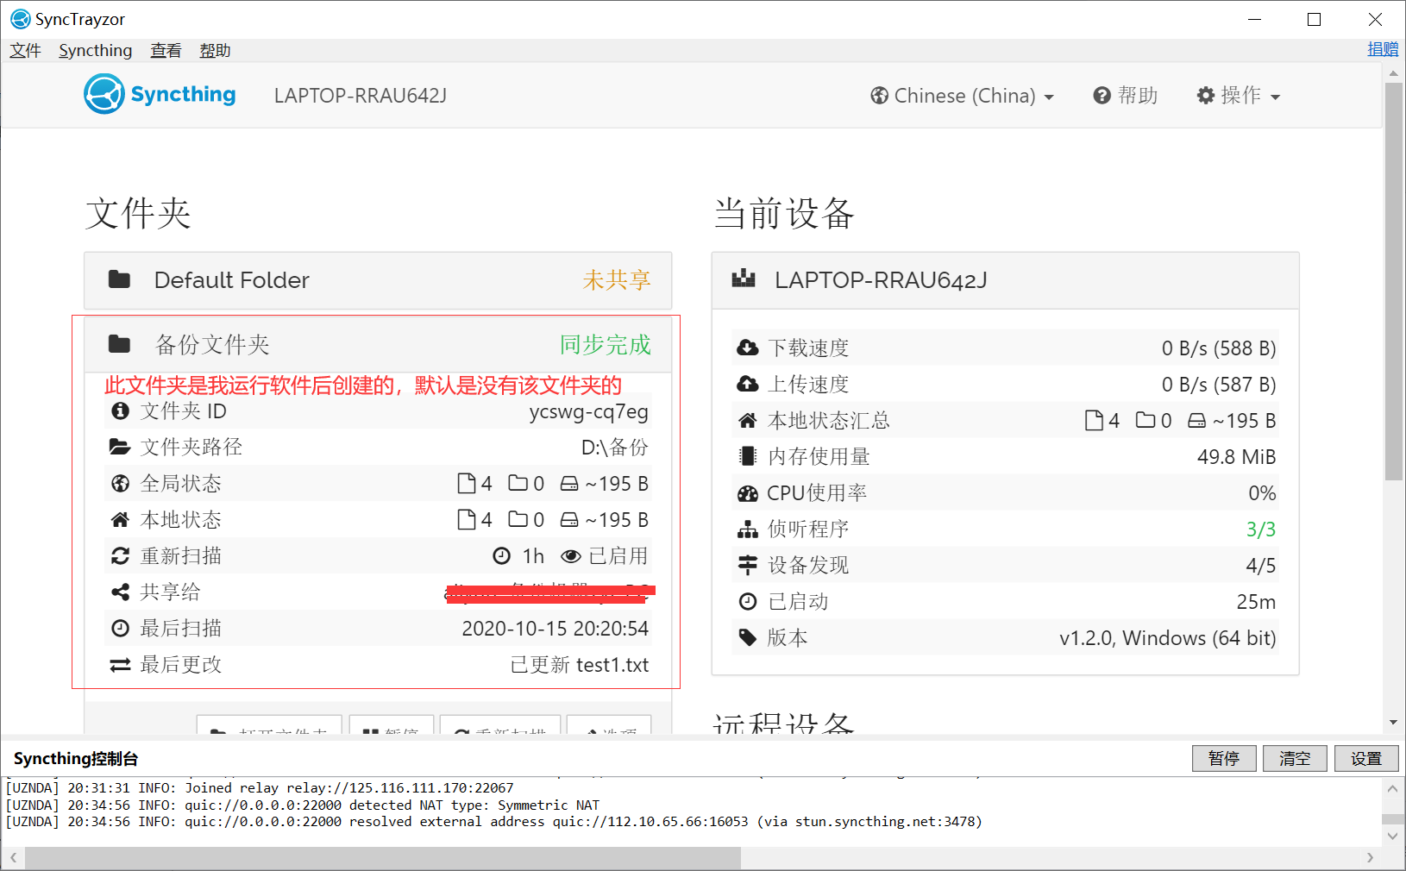Open the Chinese (China) language dropdown

[x=962, y=96]
